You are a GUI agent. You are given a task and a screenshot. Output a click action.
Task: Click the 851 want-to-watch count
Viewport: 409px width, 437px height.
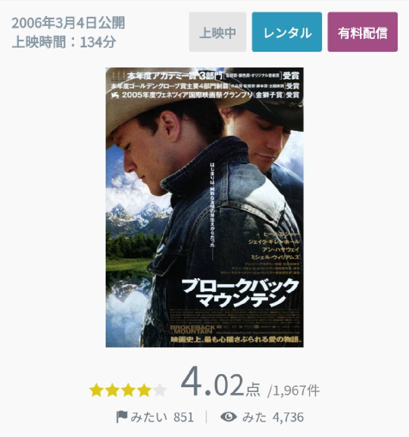click(x=184, y=417)
